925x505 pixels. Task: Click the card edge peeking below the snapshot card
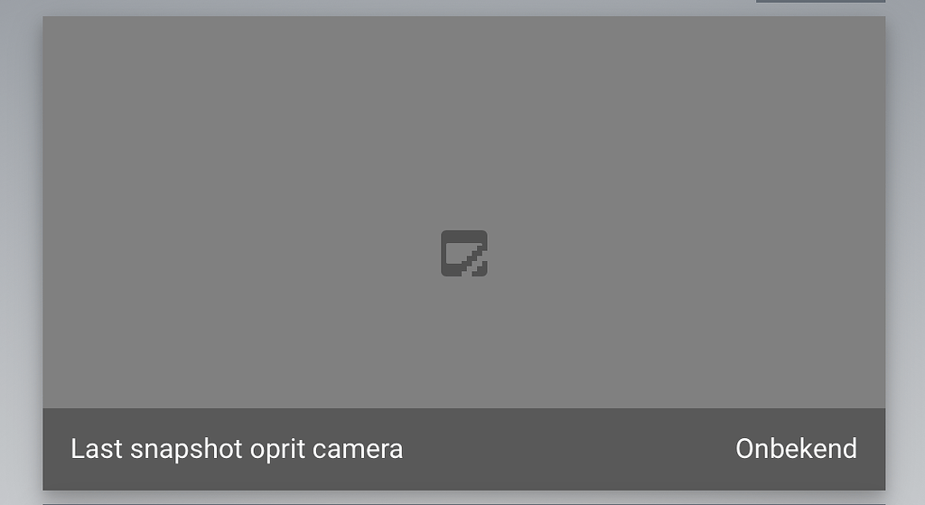463,504
